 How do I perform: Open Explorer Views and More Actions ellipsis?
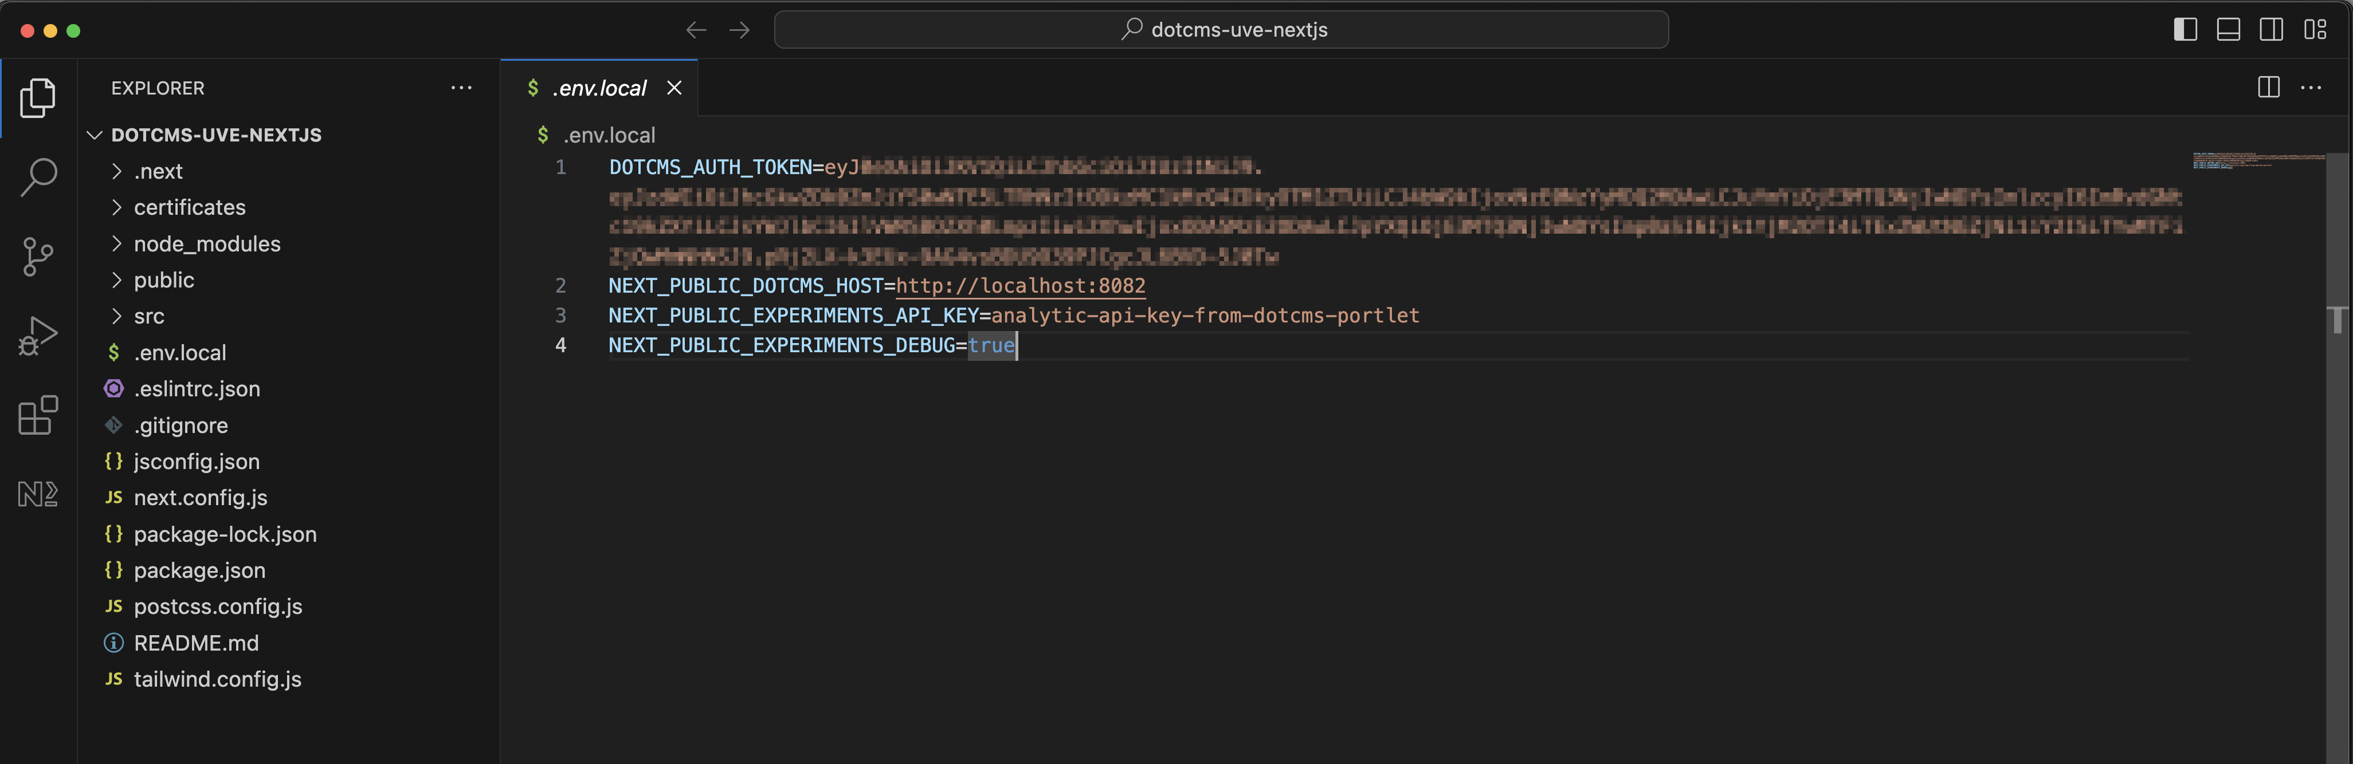461,88
